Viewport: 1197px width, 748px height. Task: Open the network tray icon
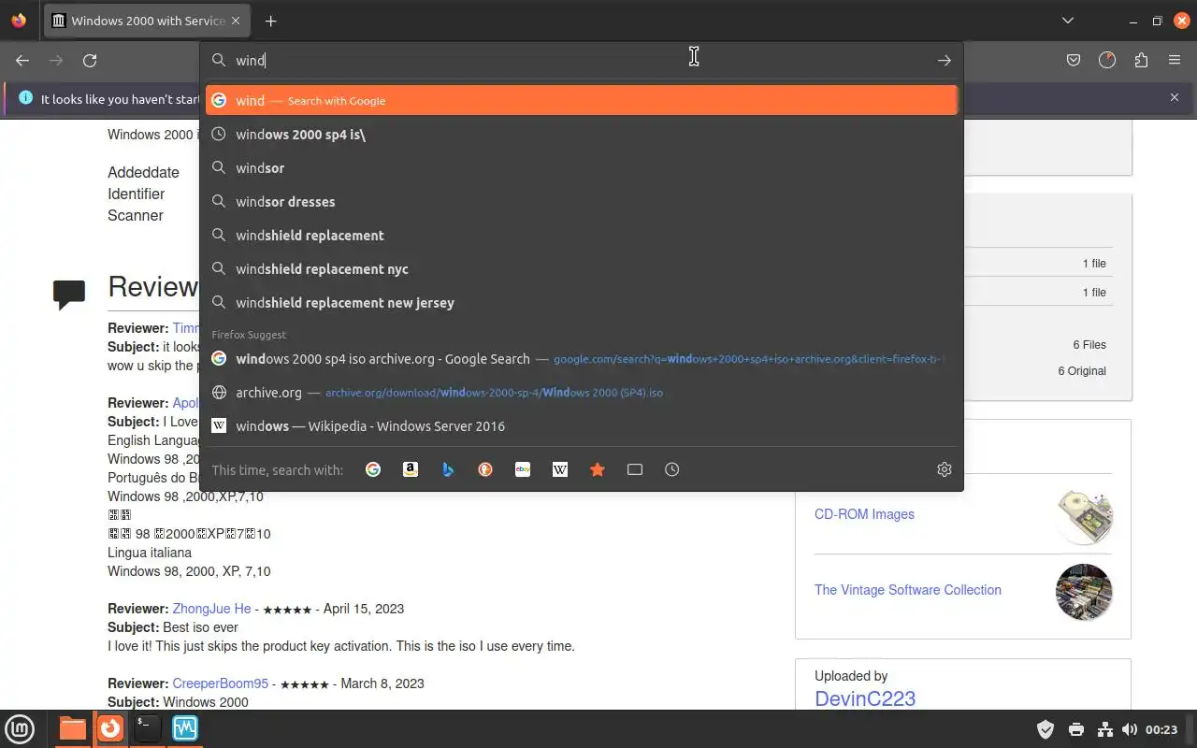(x=1104, y=729)
